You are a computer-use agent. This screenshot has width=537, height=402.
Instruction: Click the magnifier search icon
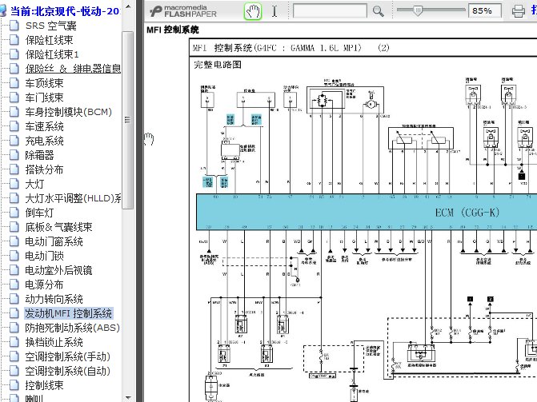click(378, 11)
